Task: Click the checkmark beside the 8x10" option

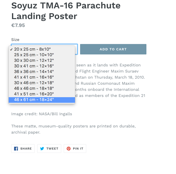Action: coord(11,49)
